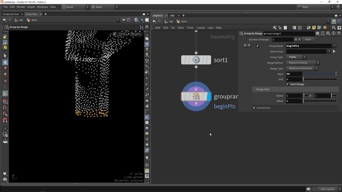
Task: Open the Base Group dropdown arrow
Action: coord(329,51)
